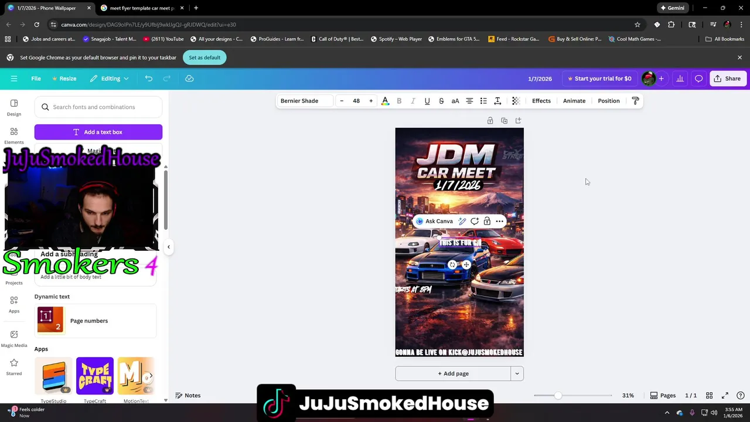
Task: Enter fullscreen present icon in footer
Action: tap(725, 396)
